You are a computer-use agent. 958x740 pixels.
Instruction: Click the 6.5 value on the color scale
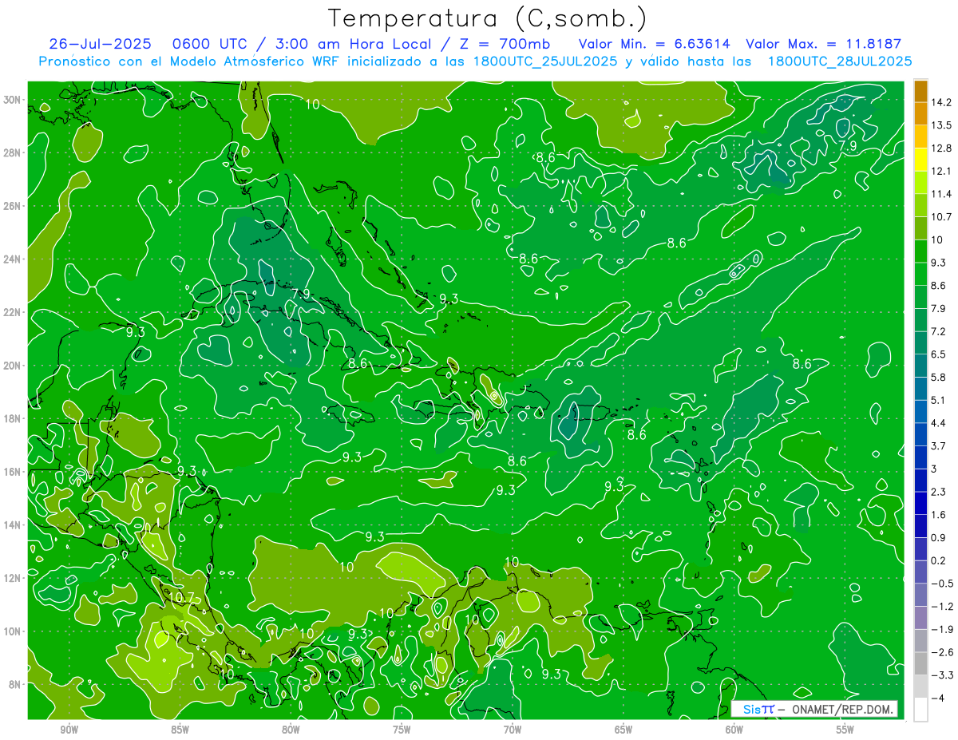click(x=939, y=354)
